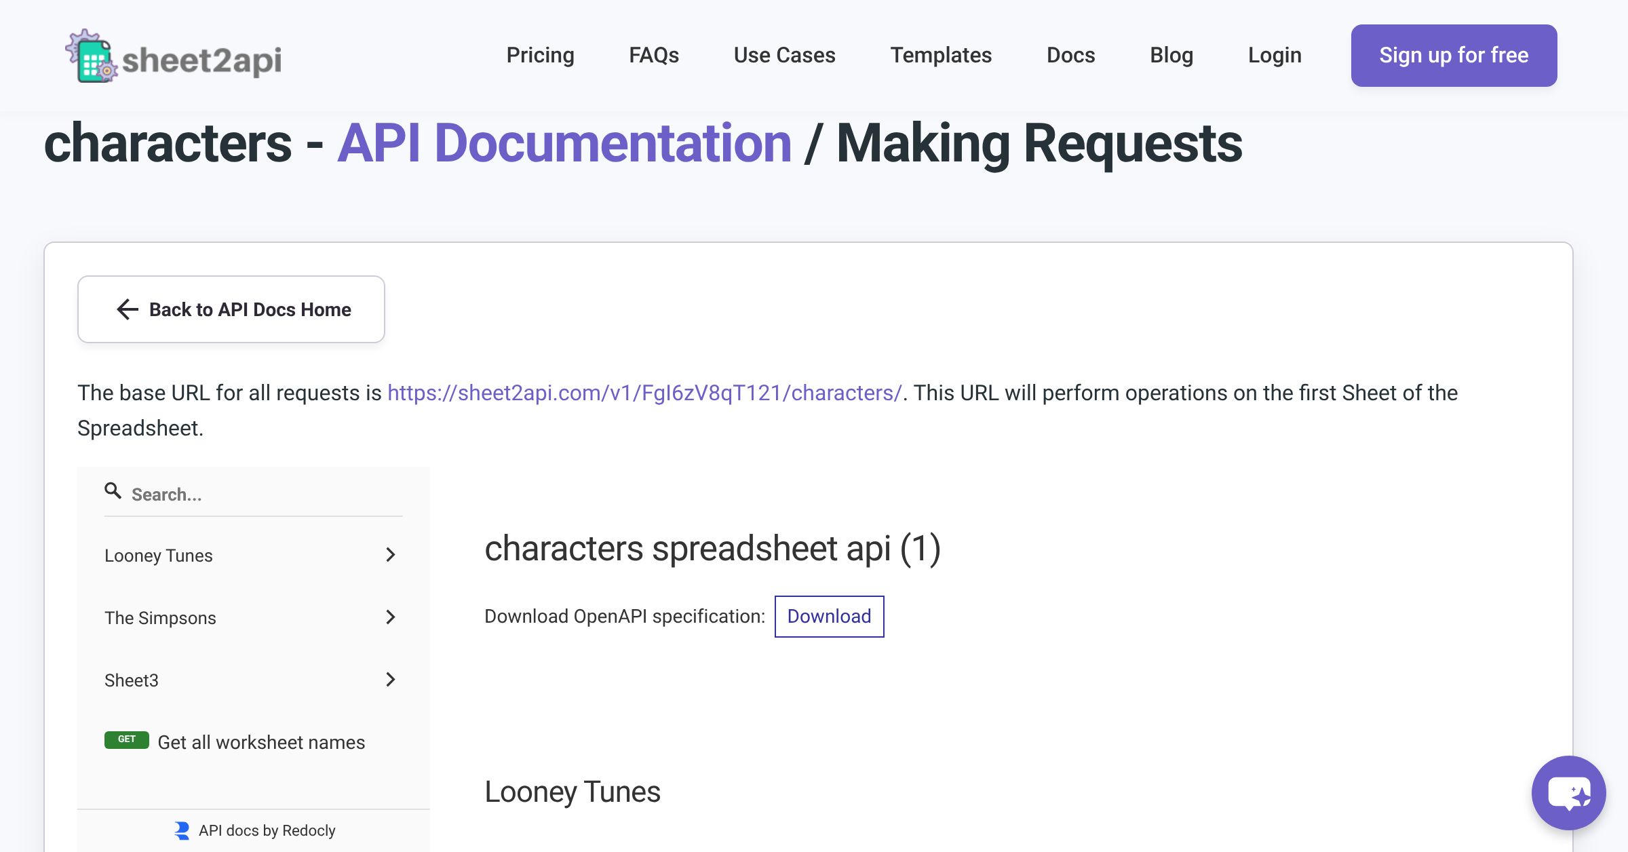Click inside the Search field
This screenshot has width=1628, height=852.
[x=203, y=493]
